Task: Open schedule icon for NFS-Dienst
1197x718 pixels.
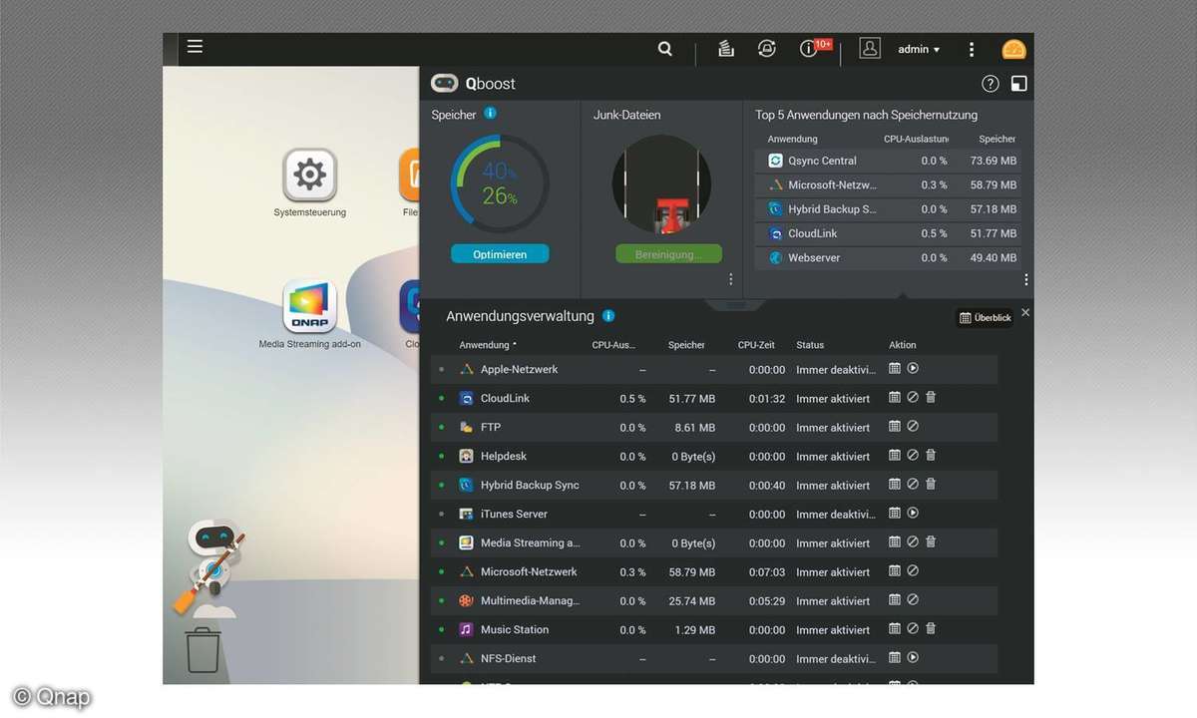Action: 895,658
